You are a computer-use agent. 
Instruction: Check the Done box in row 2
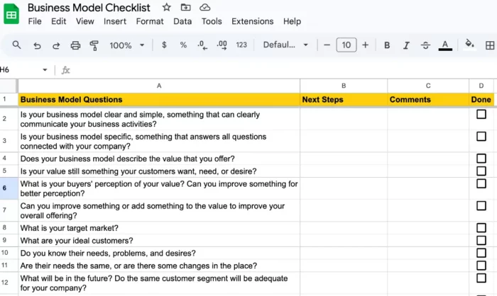481,114
